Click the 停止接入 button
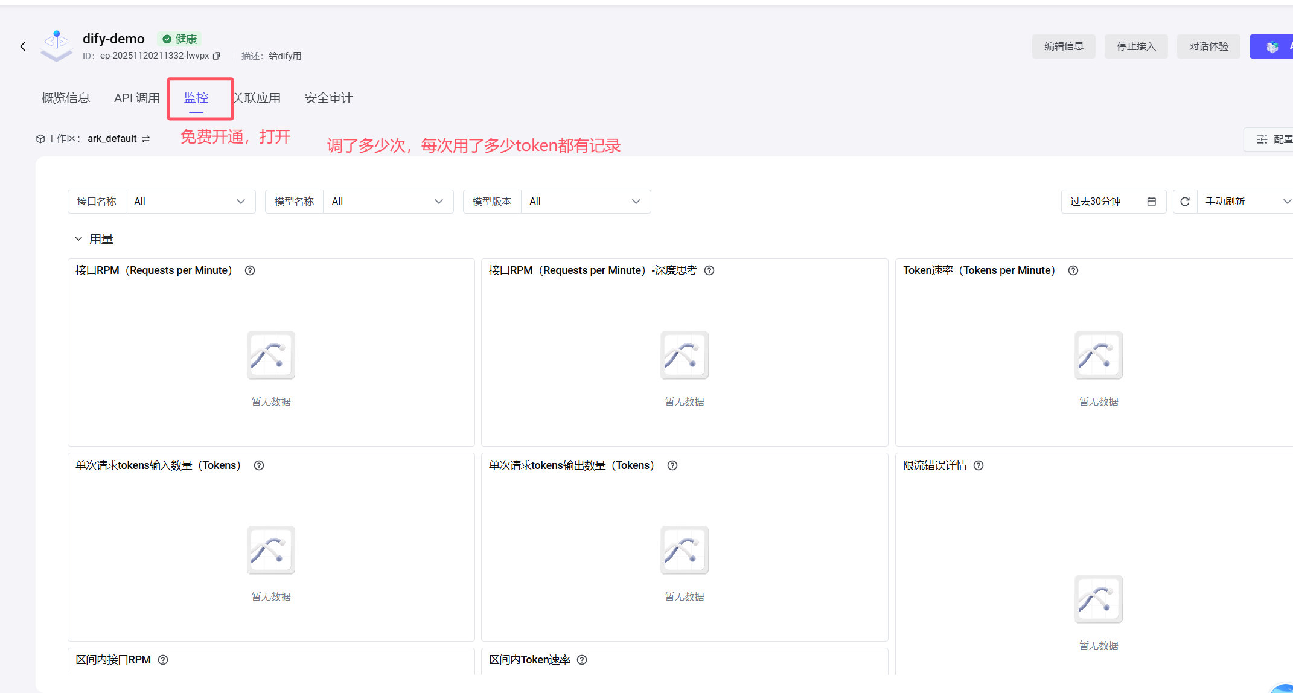Screen dimensions: 1293x693 click(1136, 46)
